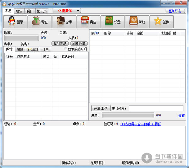Image resolution: width=189 pixels, height=168 pixels.
Task: Sort by 偷/ID column header
Action: pyautogui.click(x=96, y=33)
